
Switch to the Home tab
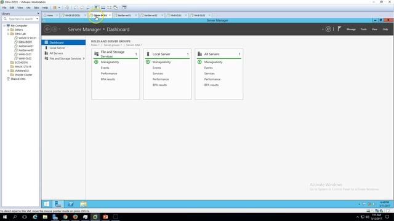pos(50,15)
